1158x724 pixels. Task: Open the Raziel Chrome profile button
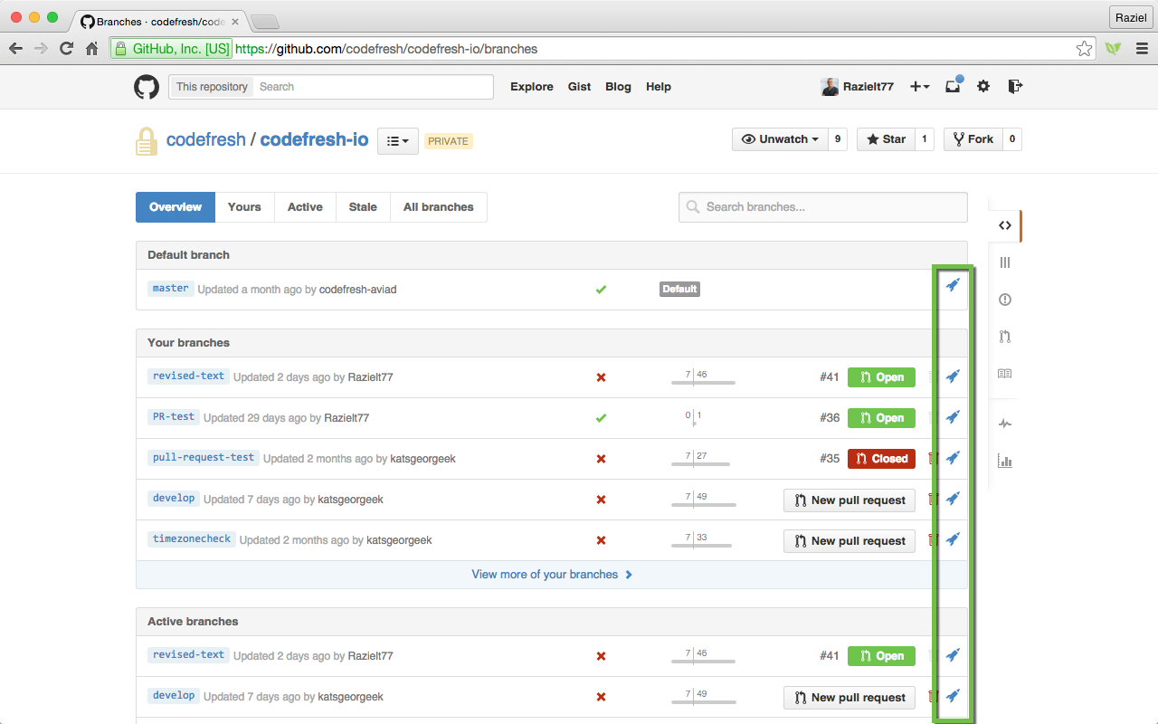(1131, 17)
